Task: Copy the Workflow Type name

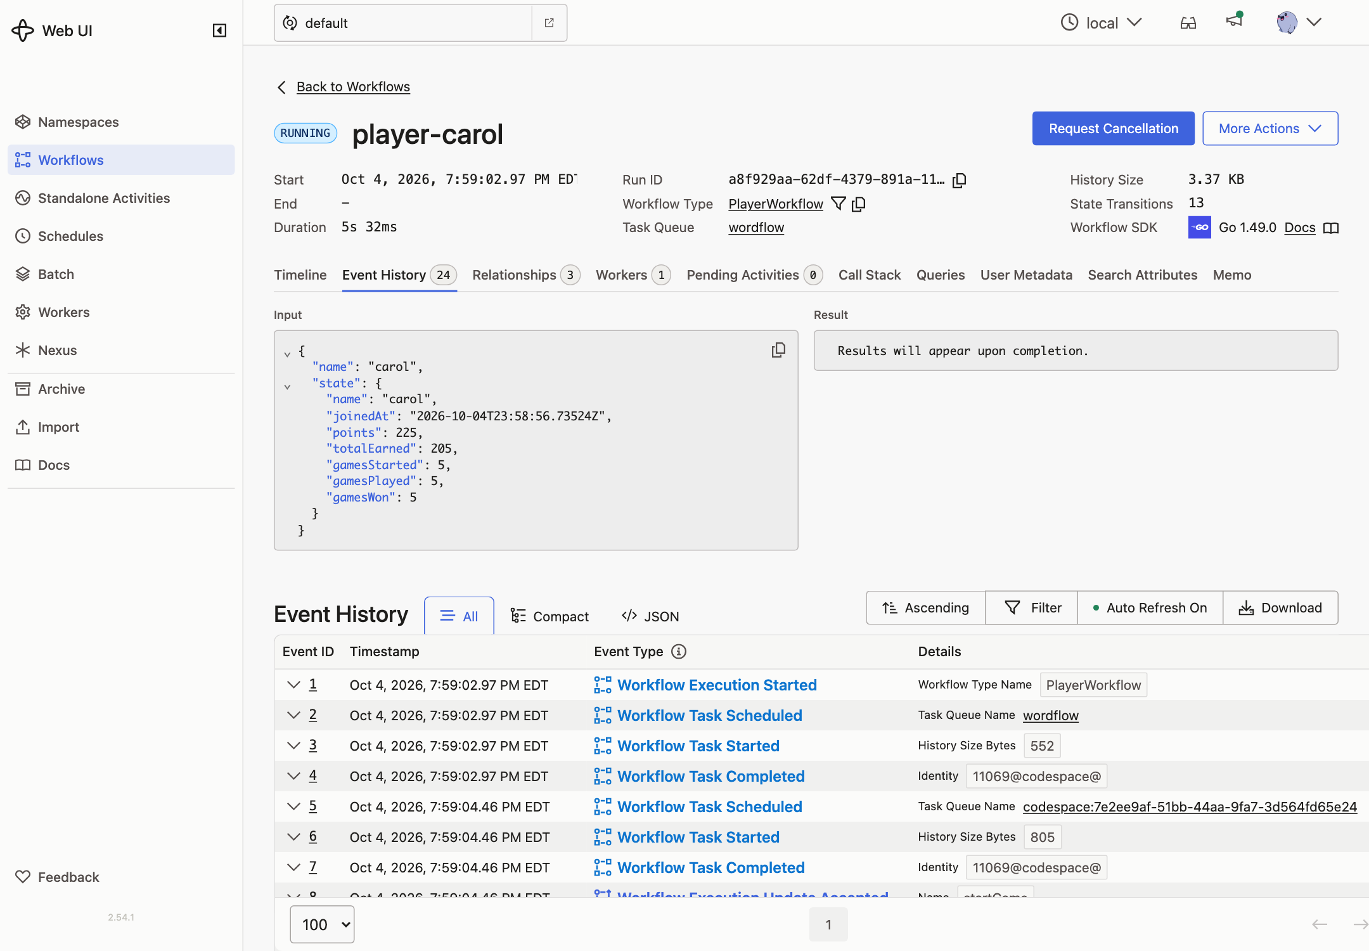Action: [x=859, y=204]
